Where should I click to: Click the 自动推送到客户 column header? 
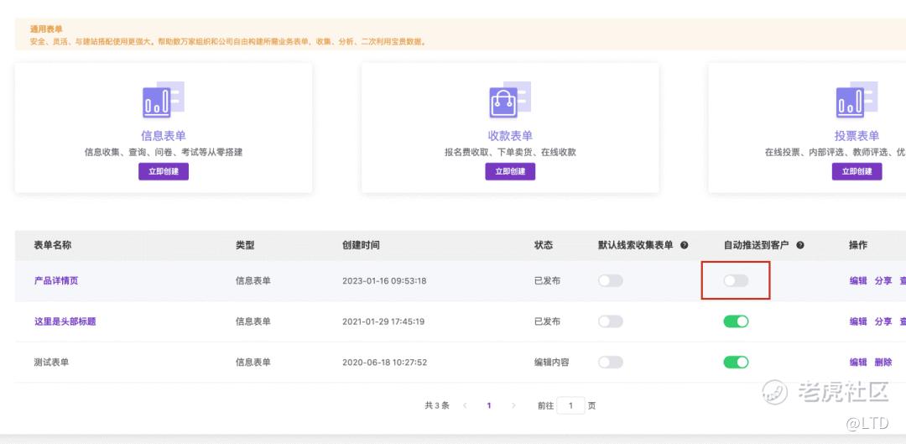tap(757, 245)
